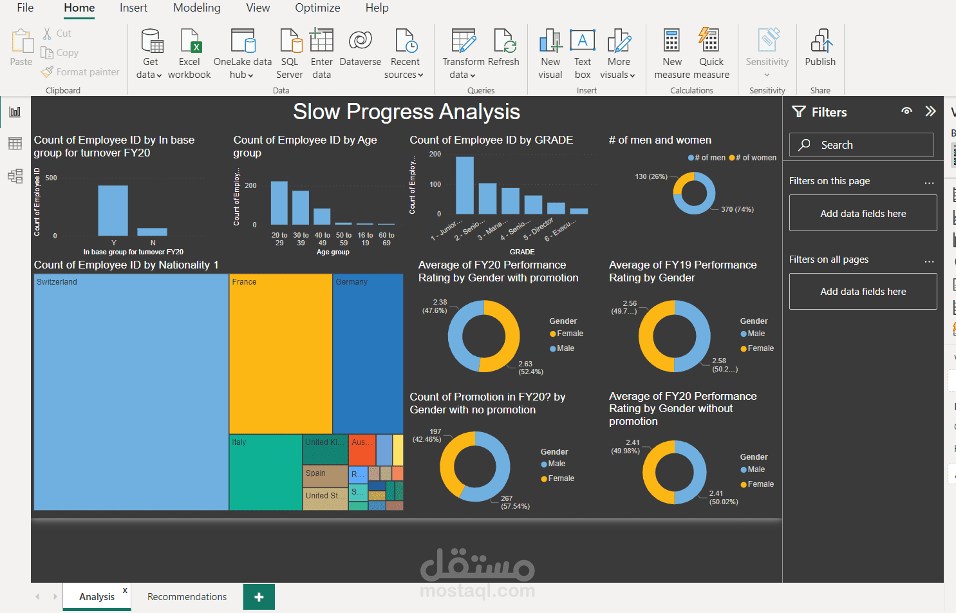Switch to the Recommendations page
Viewport: 956px width, 613px height.
(x=187, y=596)
